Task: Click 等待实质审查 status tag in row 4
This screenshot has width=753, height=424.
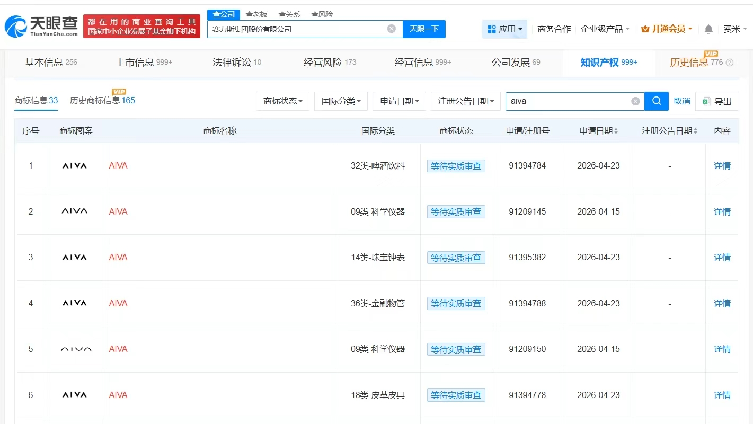Action: click(456, 304)
